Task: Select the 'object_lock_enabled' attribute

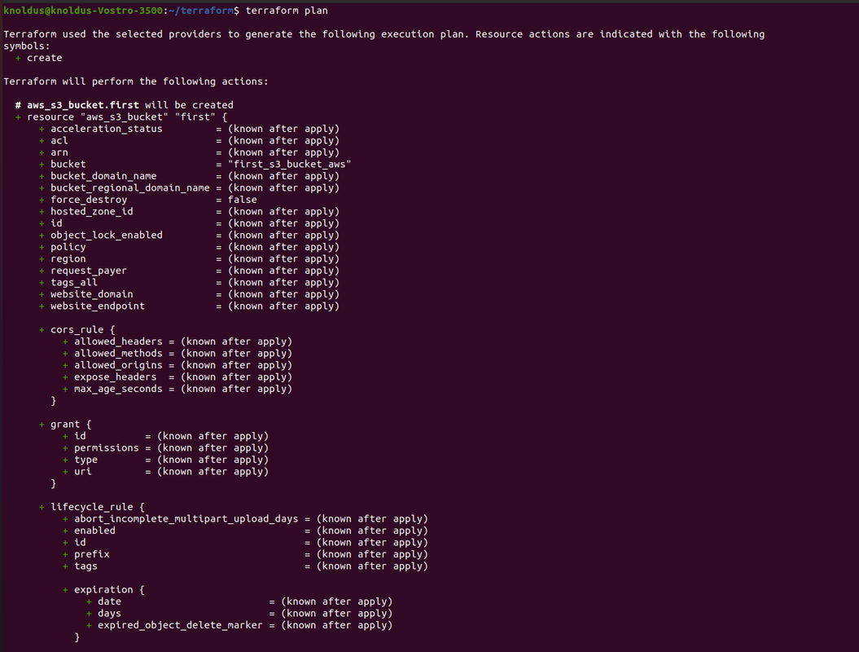Action: coord(107,236)
